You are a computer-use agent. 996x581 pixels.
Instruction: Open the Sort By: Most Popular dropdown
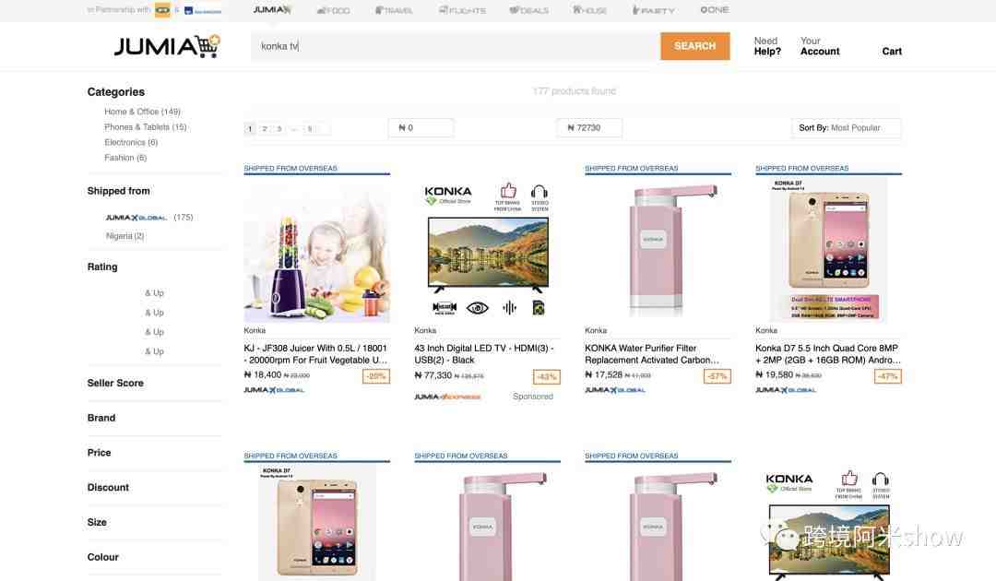846,127
